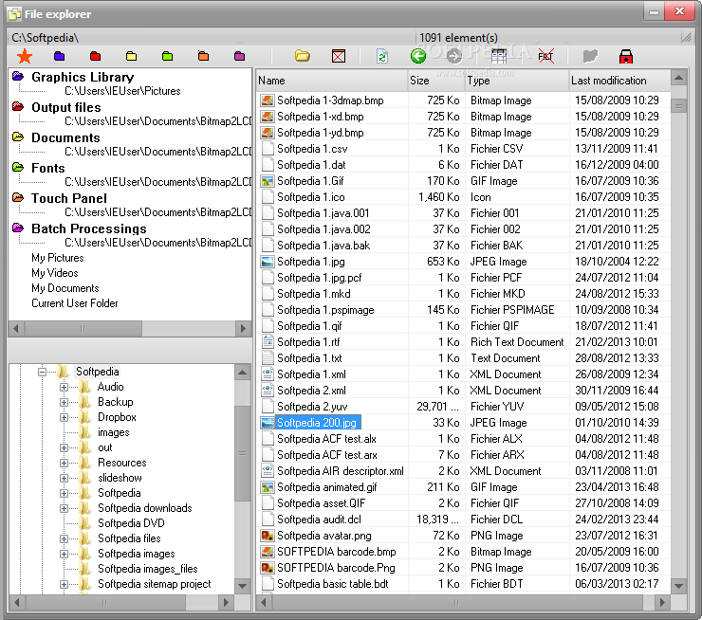The image size is (702, 620).
Task: Click the table view toolbar icon
Action: tap(499, 56)
